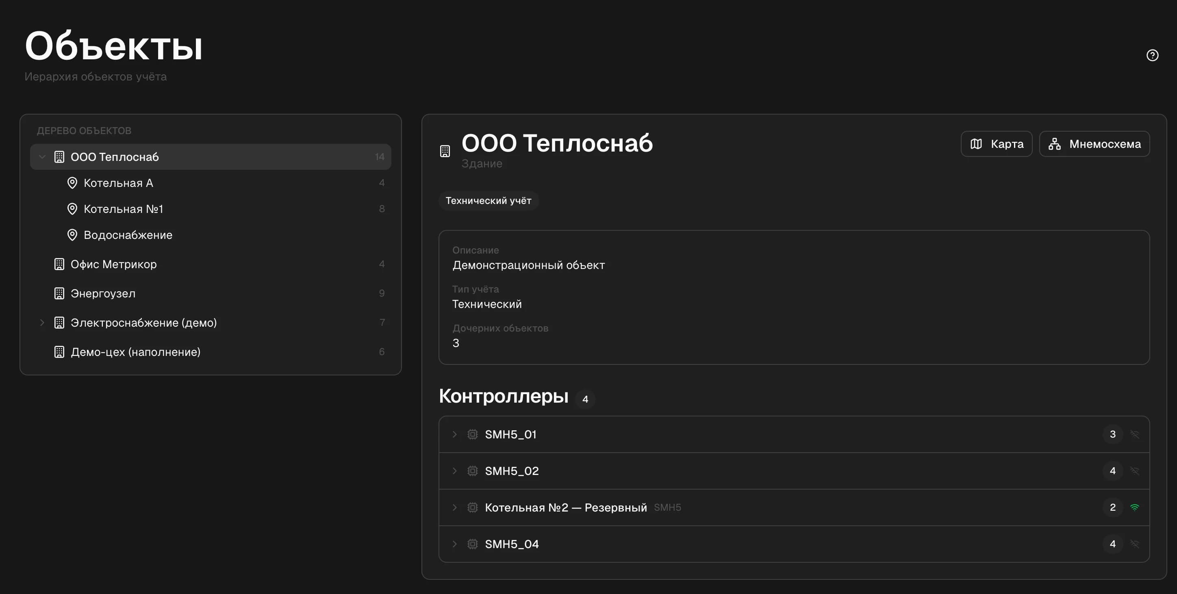Expand controller SMH5_01 row
Screen dimensions: 1177x594
(x=454, y=434)
